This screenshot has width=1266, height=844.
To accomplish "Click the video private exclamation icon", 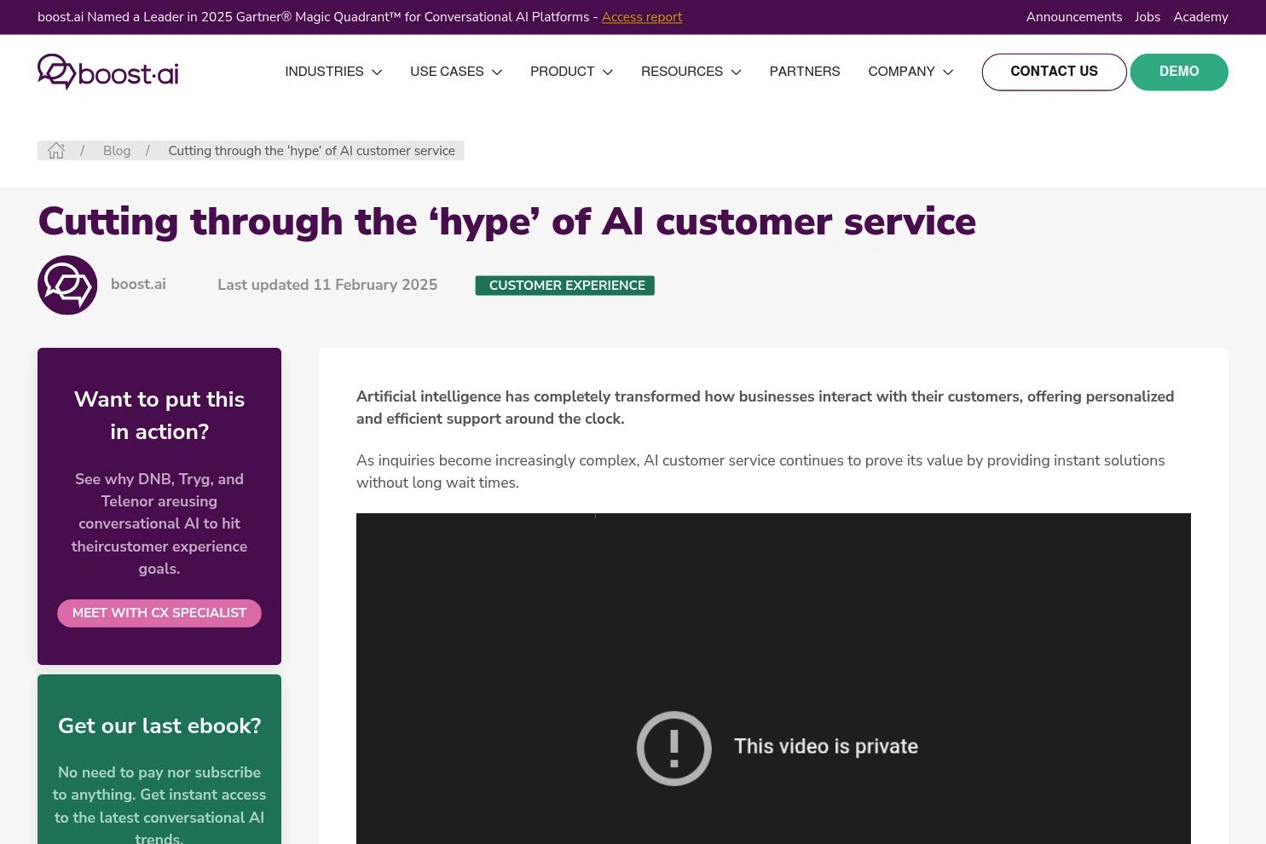I will pos(674,748).
